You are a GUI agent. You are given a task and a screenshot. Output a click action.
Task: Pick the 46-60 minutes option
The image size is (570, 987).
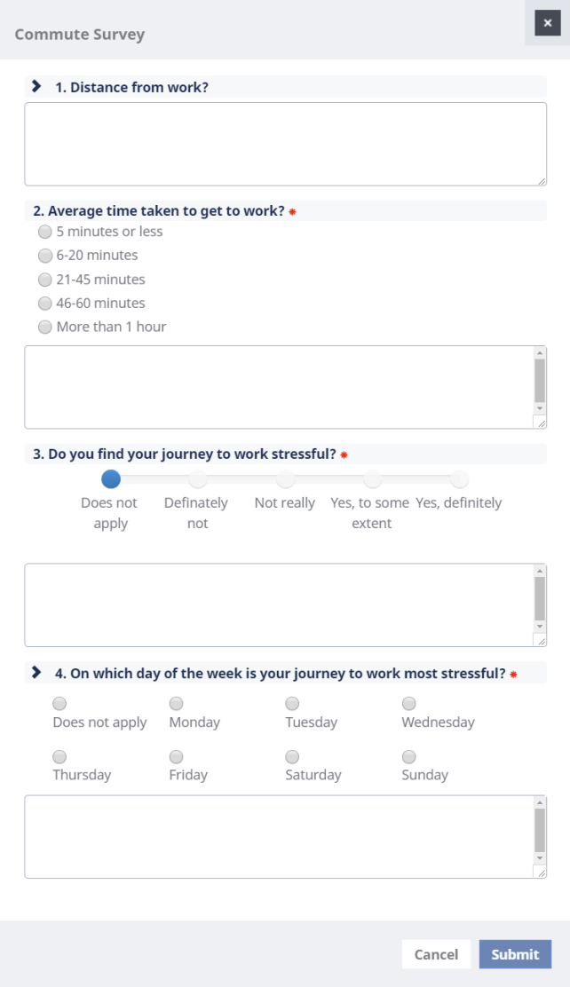click(x=45, y=304)
